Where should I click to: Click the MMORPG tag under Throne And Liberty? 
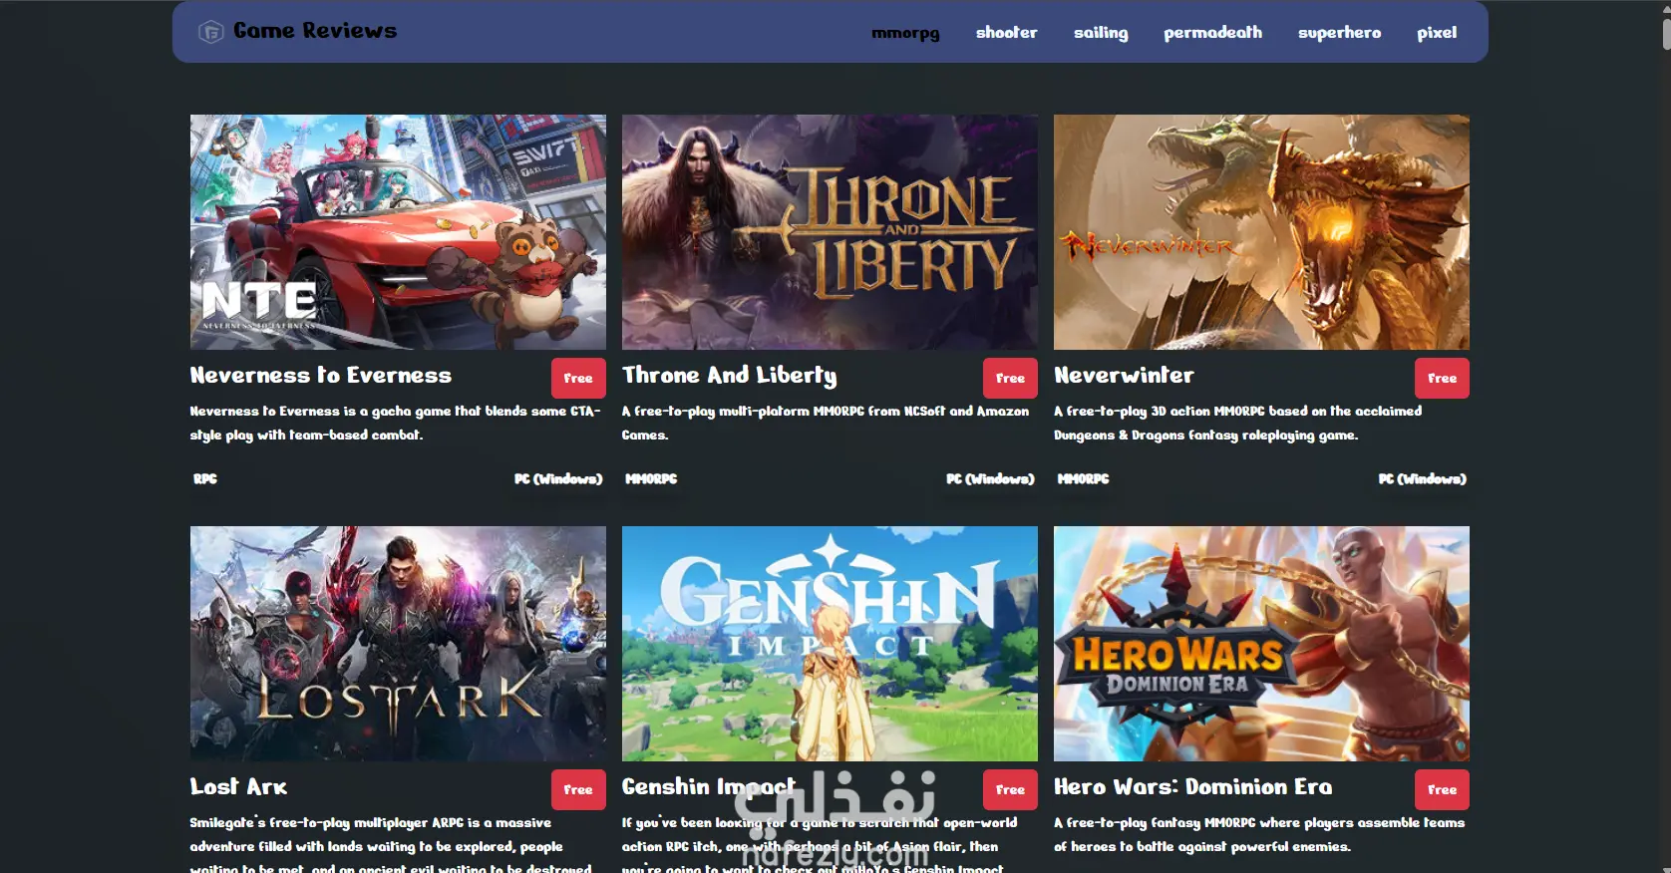[x=651, y=479]
